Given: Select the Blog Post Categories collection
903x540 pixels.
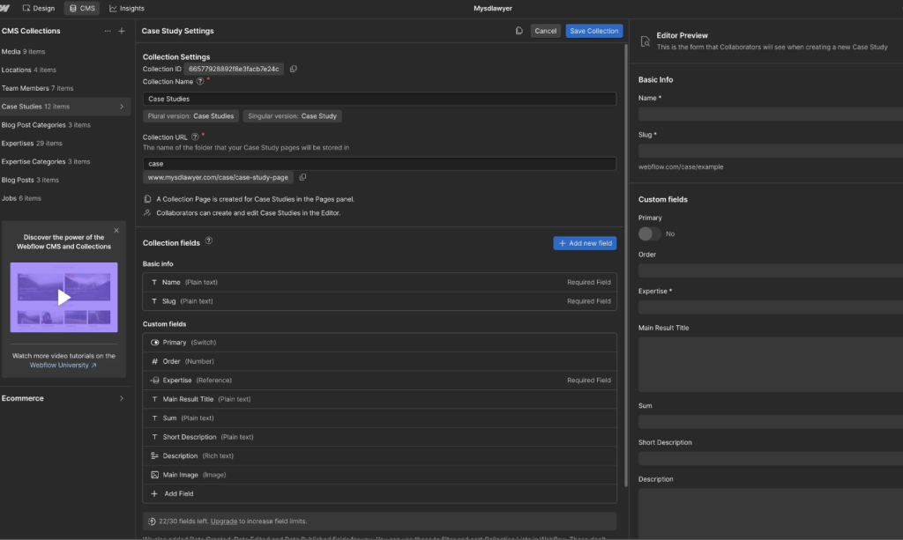Looking at the screenshot, I should pyautogui.click(x=65, y=125).
